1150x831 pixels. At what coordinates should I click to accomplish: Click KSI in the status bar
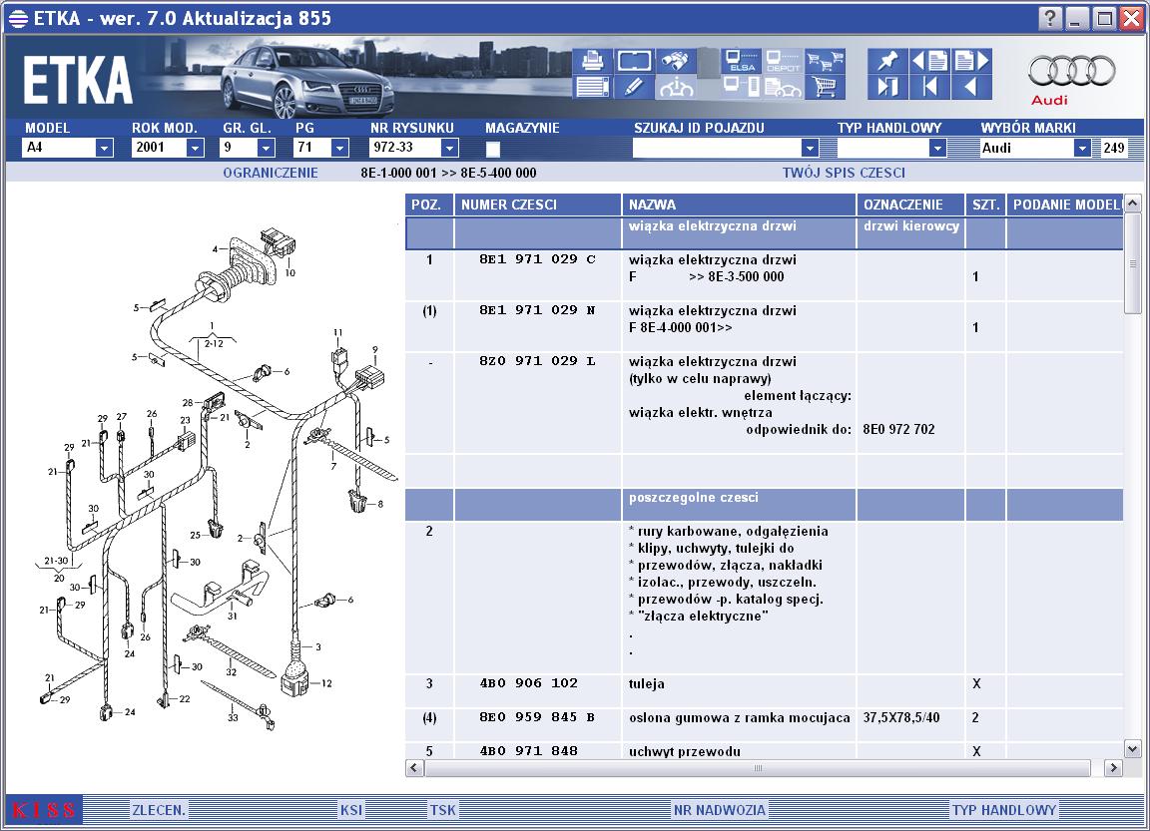[x=351, y=810]
